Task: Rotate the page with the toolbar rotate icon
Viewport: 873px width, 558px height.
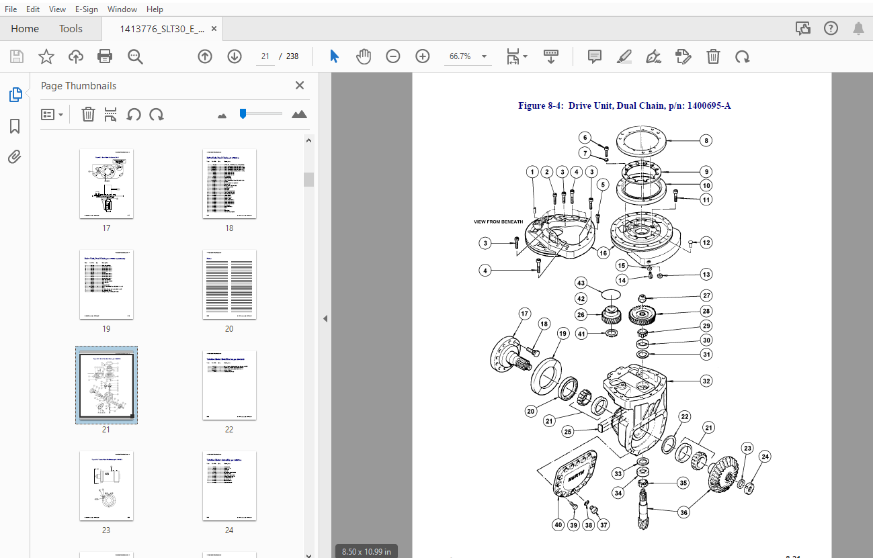Action: coord(743,56)
